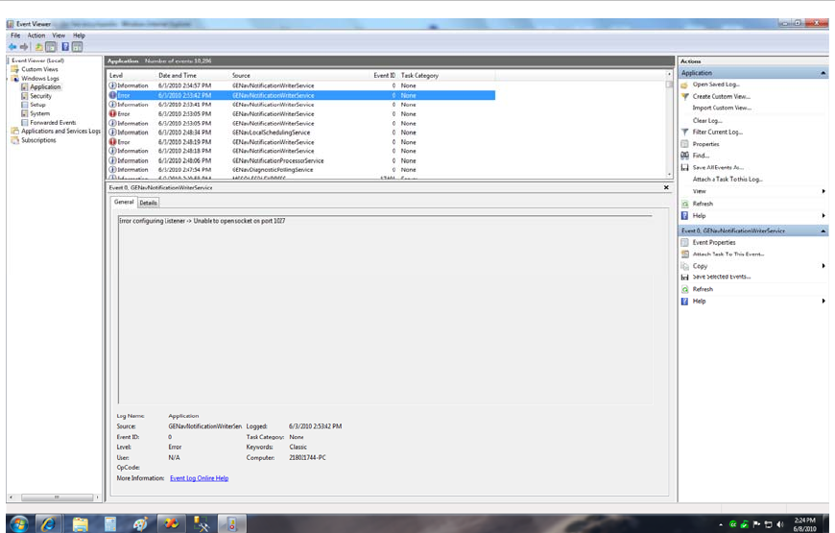Open the Security log
Viewport: 835px width, 533px height.
click(x=40, y=96)
